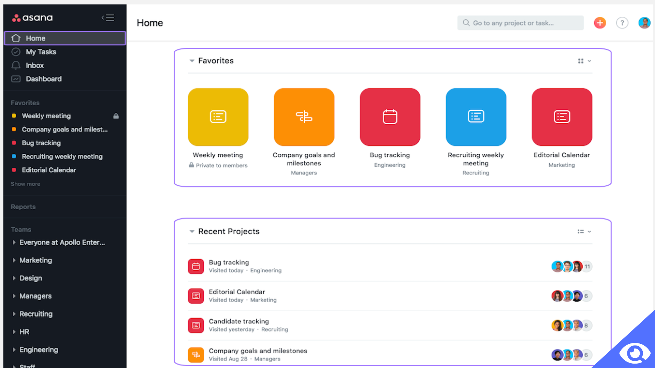Open Recruiting weekly meeting in sidebar
Screen dimensions: 655x368
pos(62,156)
